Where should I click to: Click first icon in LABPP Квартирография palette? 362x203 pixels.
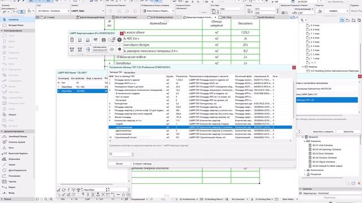[72, 40]
